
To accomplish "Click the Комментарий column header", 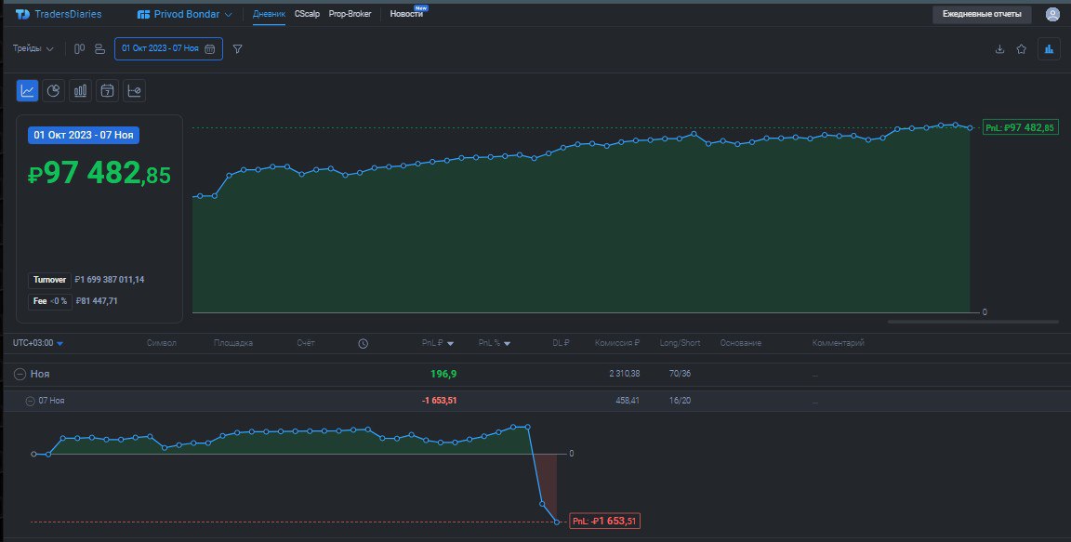I will (838, 343).
